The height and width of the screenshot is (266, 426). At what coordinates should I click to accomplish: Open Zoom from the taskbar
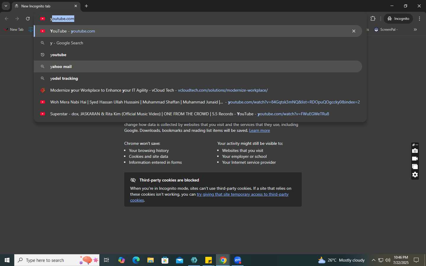click(238, 260)
